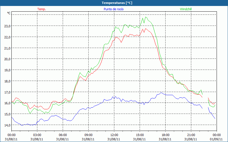Click the 23,0 y-axis value
The height and width of the screenshot is (142, 228).
pyautogui.click(x=7, y=26)
